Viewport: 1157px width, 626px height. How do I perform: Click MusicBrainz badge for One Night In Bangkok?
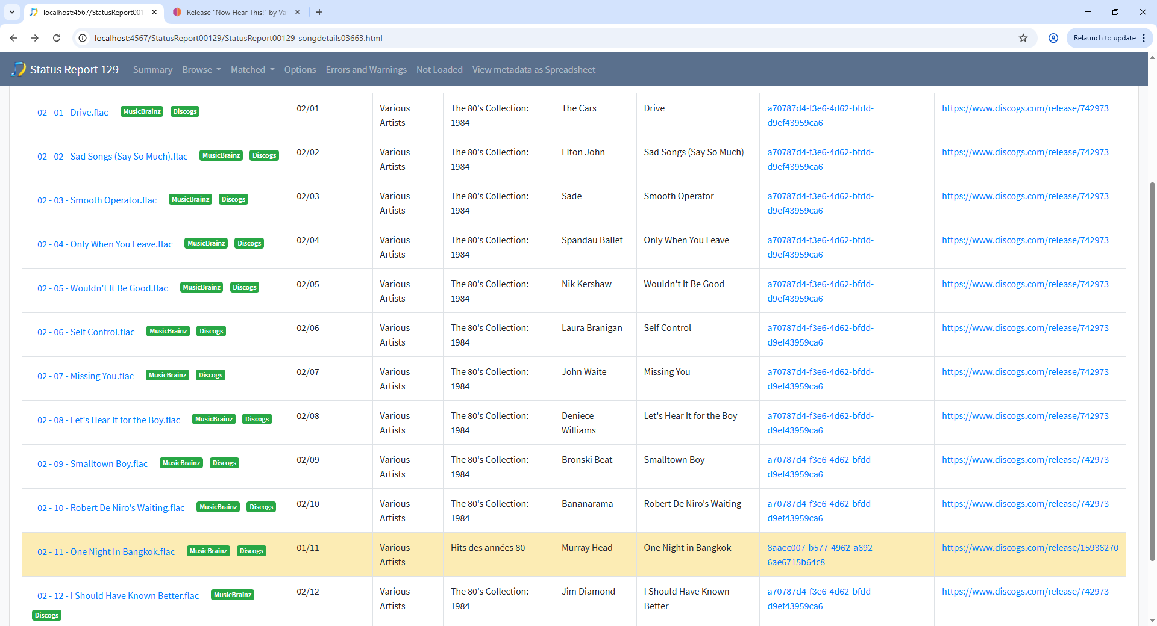(209, 551)
